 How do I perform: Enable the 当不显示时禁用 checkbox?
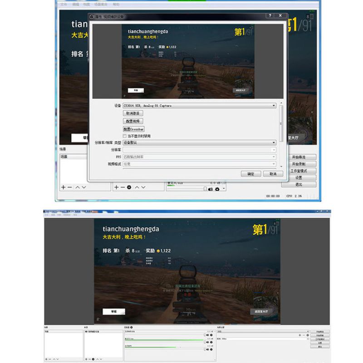pyautogui.click(x=124, y=135)
